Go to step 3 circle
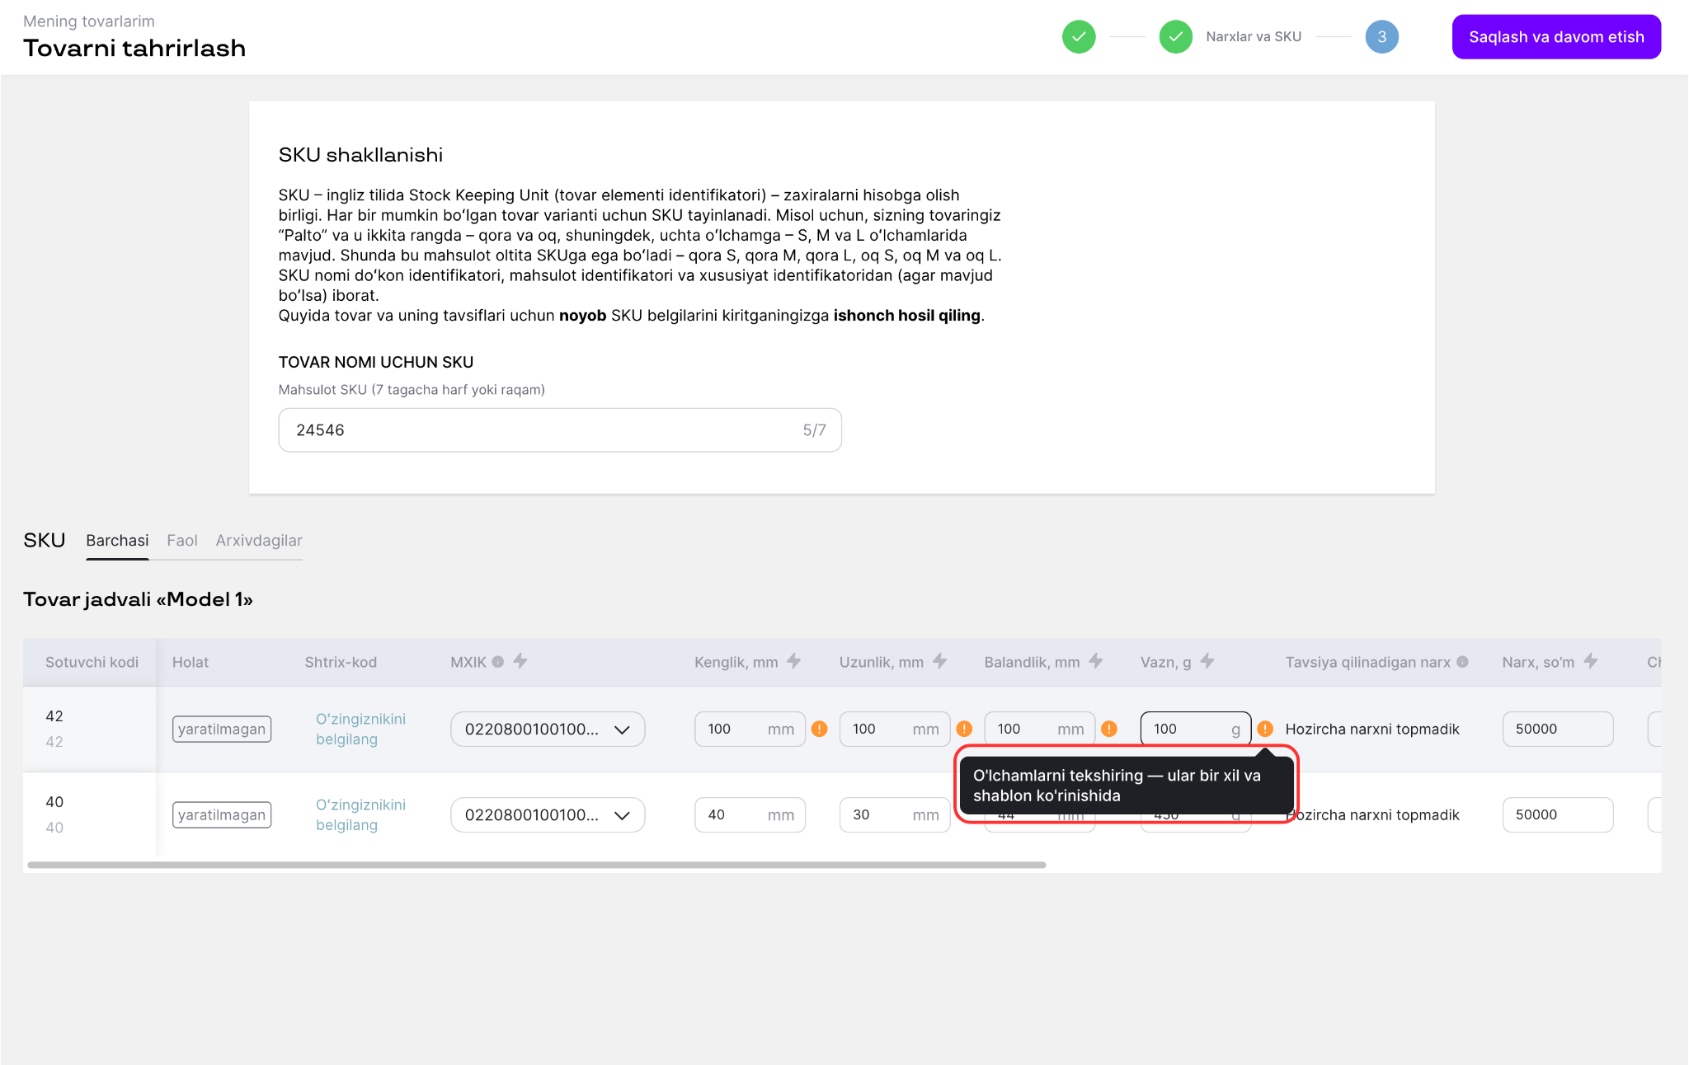1689x1065 pixels. [x=1381, y=36]
